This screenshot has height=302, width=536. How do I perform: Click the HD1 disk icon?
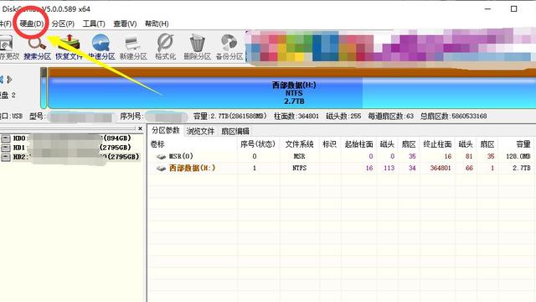pyautogui.click(x=6, y=148)
